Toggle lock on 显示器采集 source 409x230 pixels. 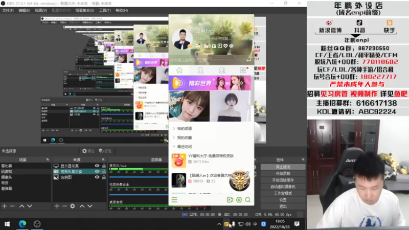(x=104, y=166)
